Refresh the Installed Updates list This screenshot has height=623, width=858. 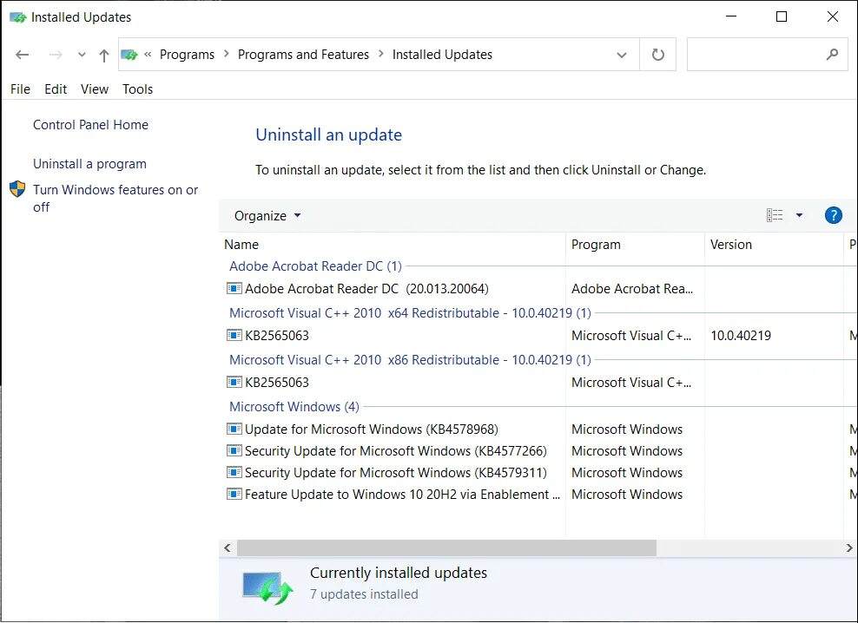tap(657, 54)
